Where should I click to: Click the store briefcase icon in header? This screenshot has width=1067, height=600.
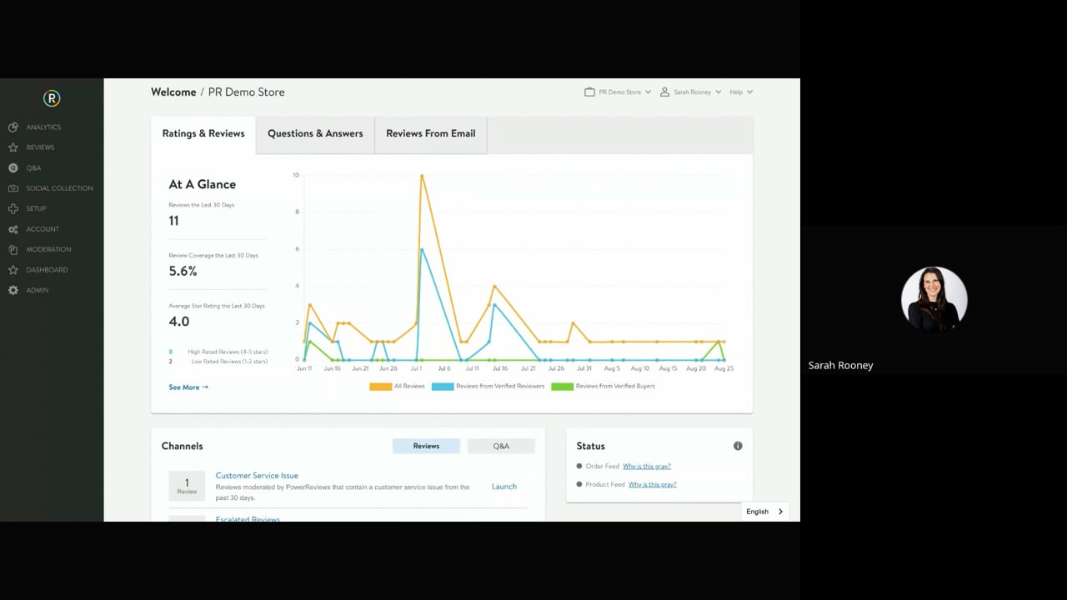point(589,92)
